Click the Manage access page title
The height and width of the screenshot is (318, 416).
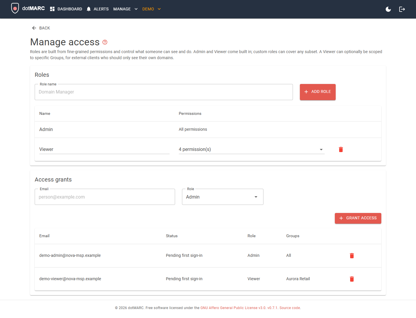point(65,42)
